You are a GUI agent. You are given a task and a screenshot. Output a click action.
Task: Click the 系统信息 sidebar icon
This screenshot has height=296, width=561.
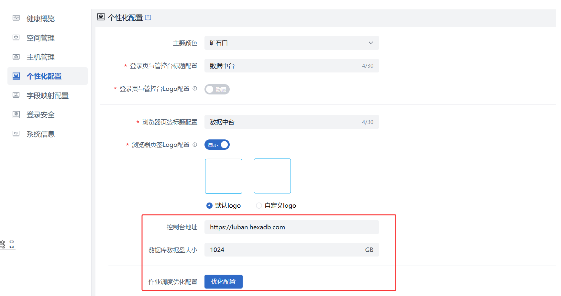tap(16, 134)
